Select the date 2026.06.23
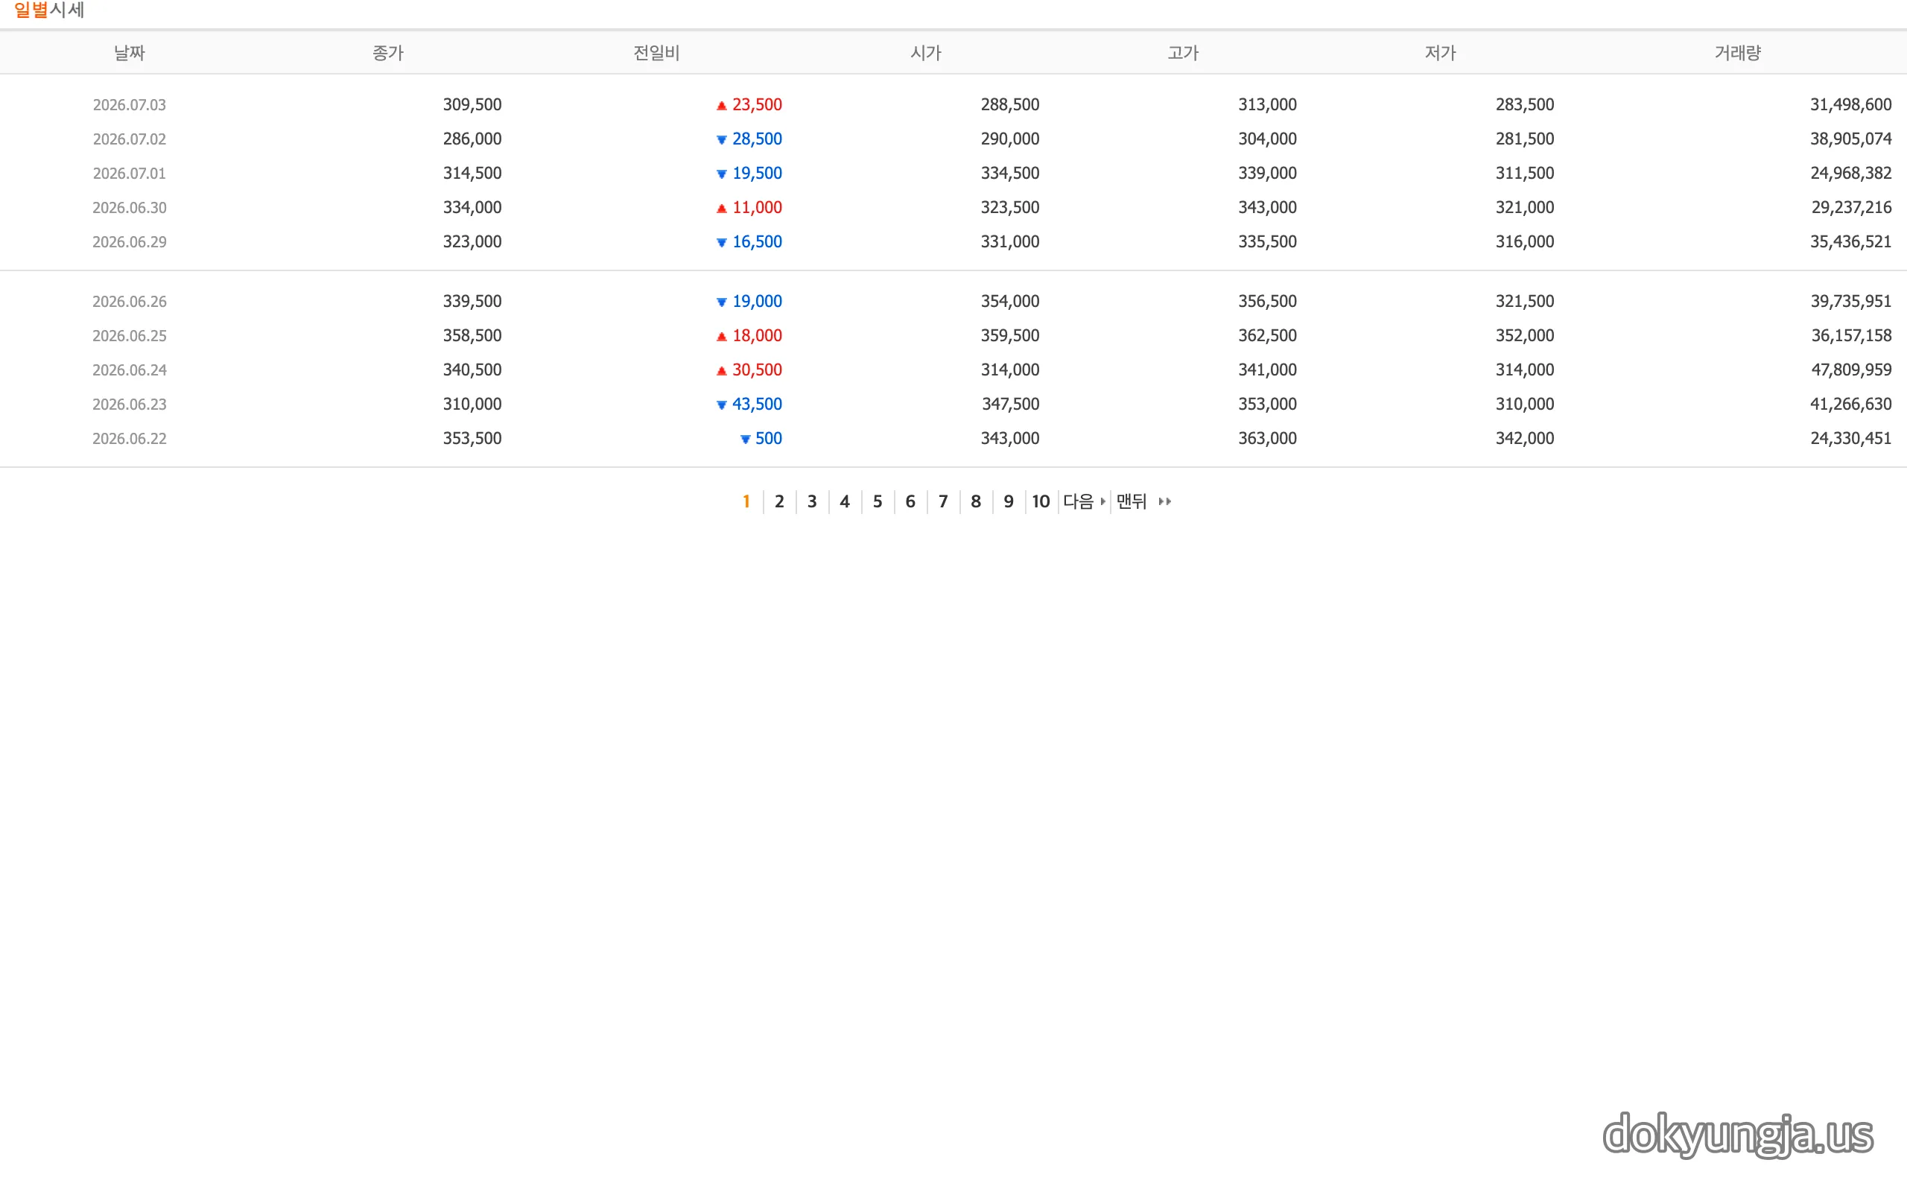 click(129, 405)
